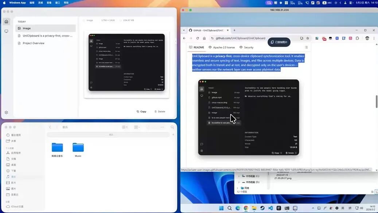Open the macOS Control Center icon

coord(351,3)
